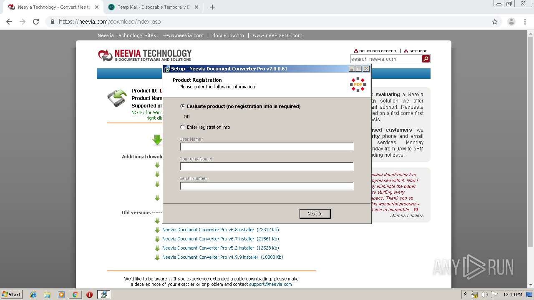Open Download Center link

[x=375, y=51]
